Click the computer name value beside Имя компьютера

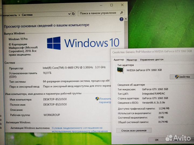point(55,99)
